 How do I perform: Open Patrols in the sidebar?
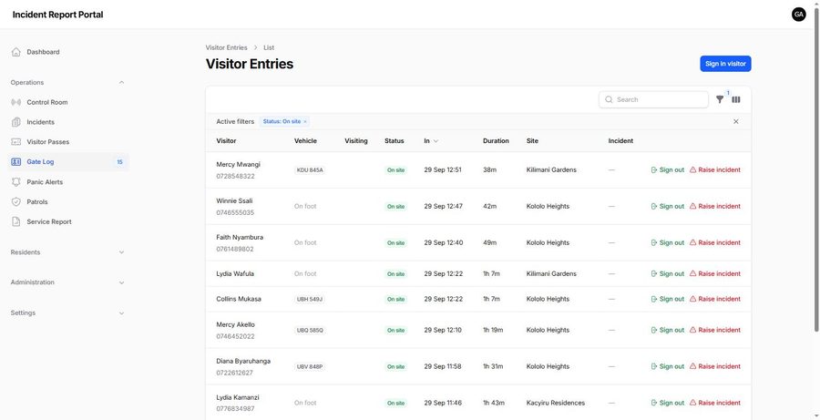(x=68, y=202)
